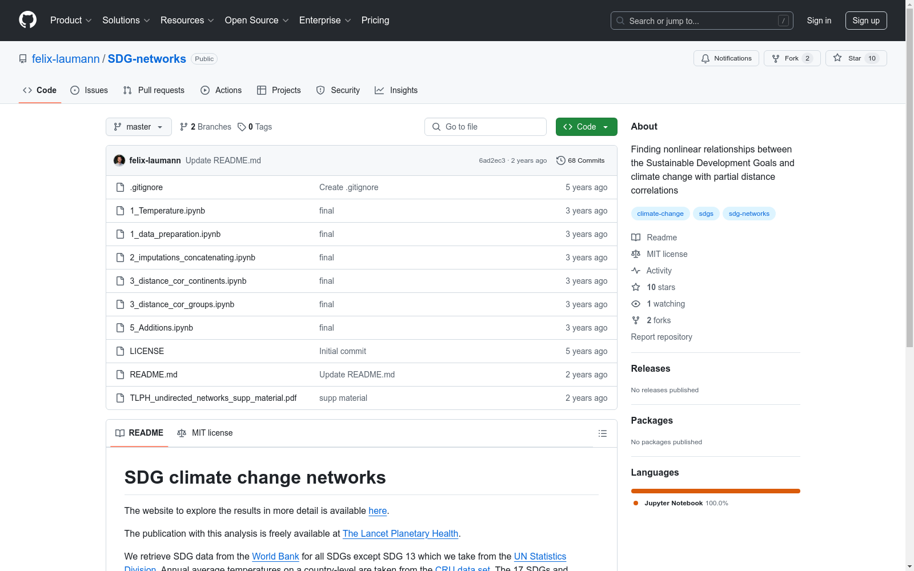Viewport: 914px width, 571px height.
Task: Switch to the Issues tab
Action: point(89,90)
